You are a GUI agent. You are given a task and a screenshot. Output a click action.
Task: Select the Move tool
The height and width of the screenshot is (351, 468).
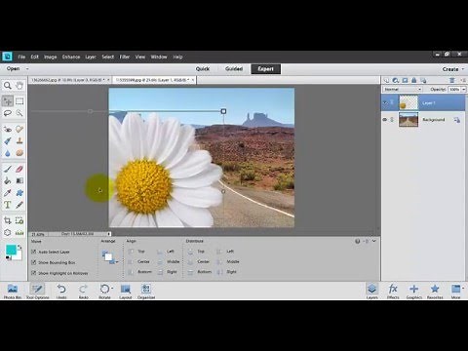(8, 101)
